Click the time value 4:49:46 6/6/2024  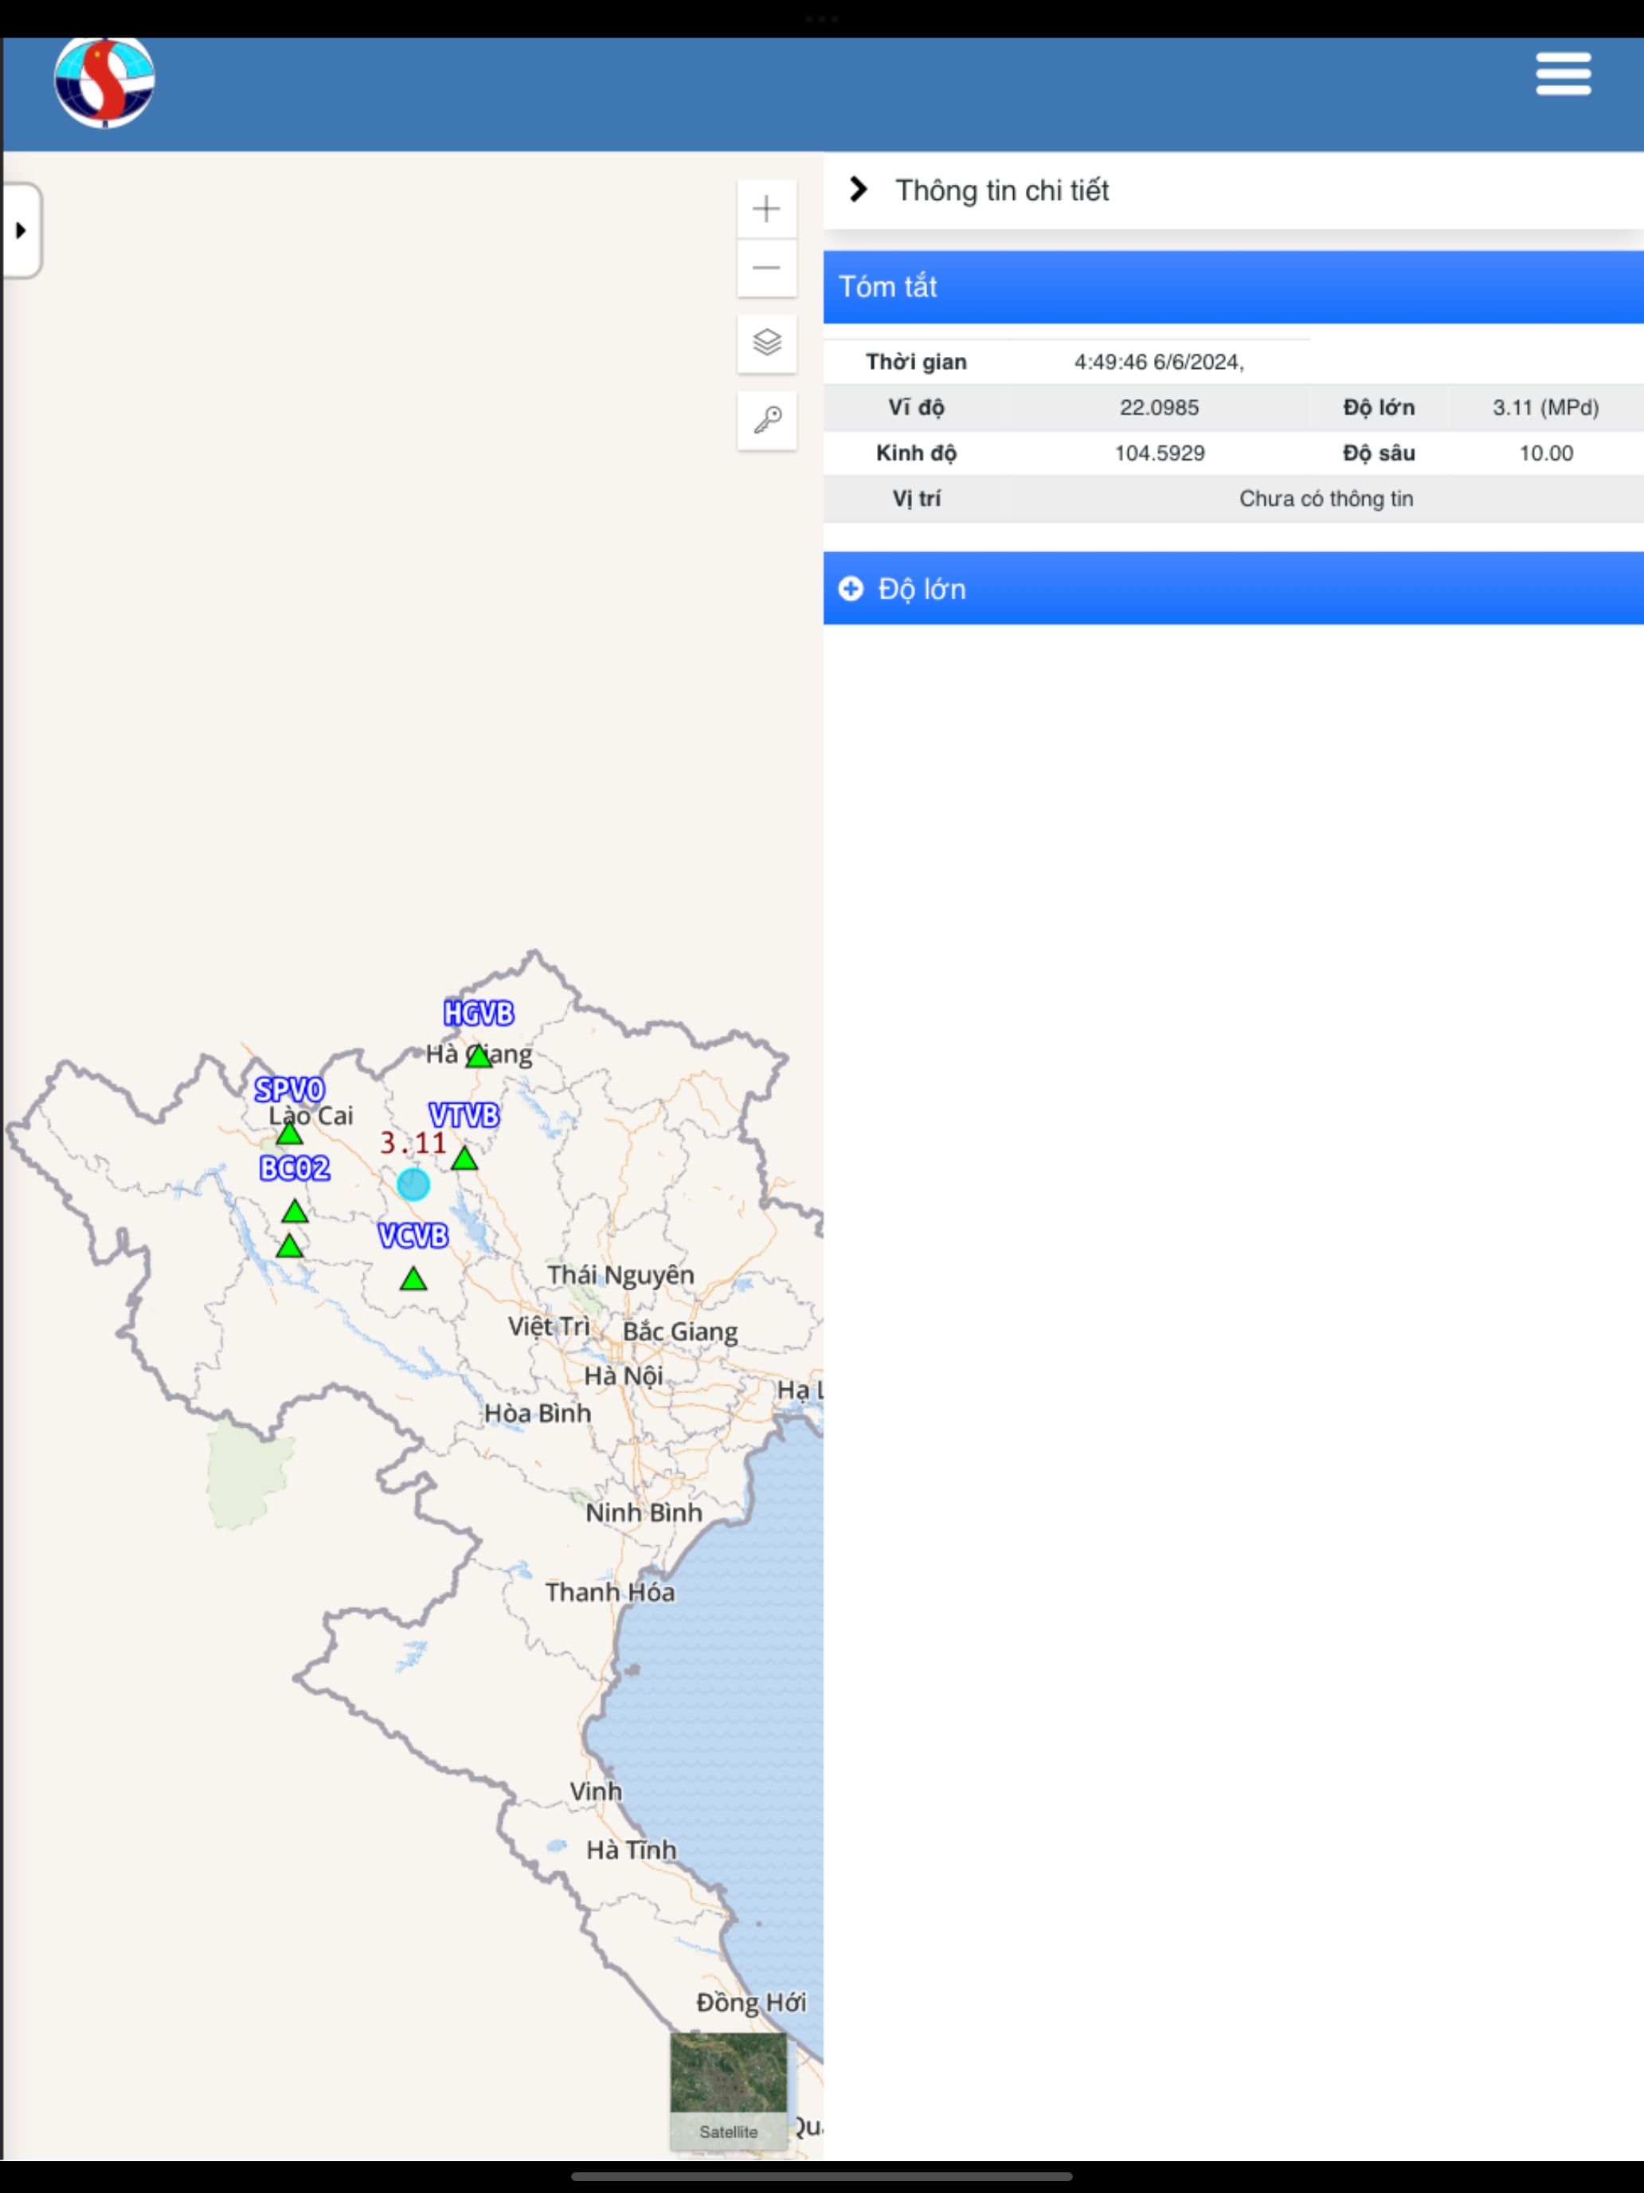point(1158,362)
